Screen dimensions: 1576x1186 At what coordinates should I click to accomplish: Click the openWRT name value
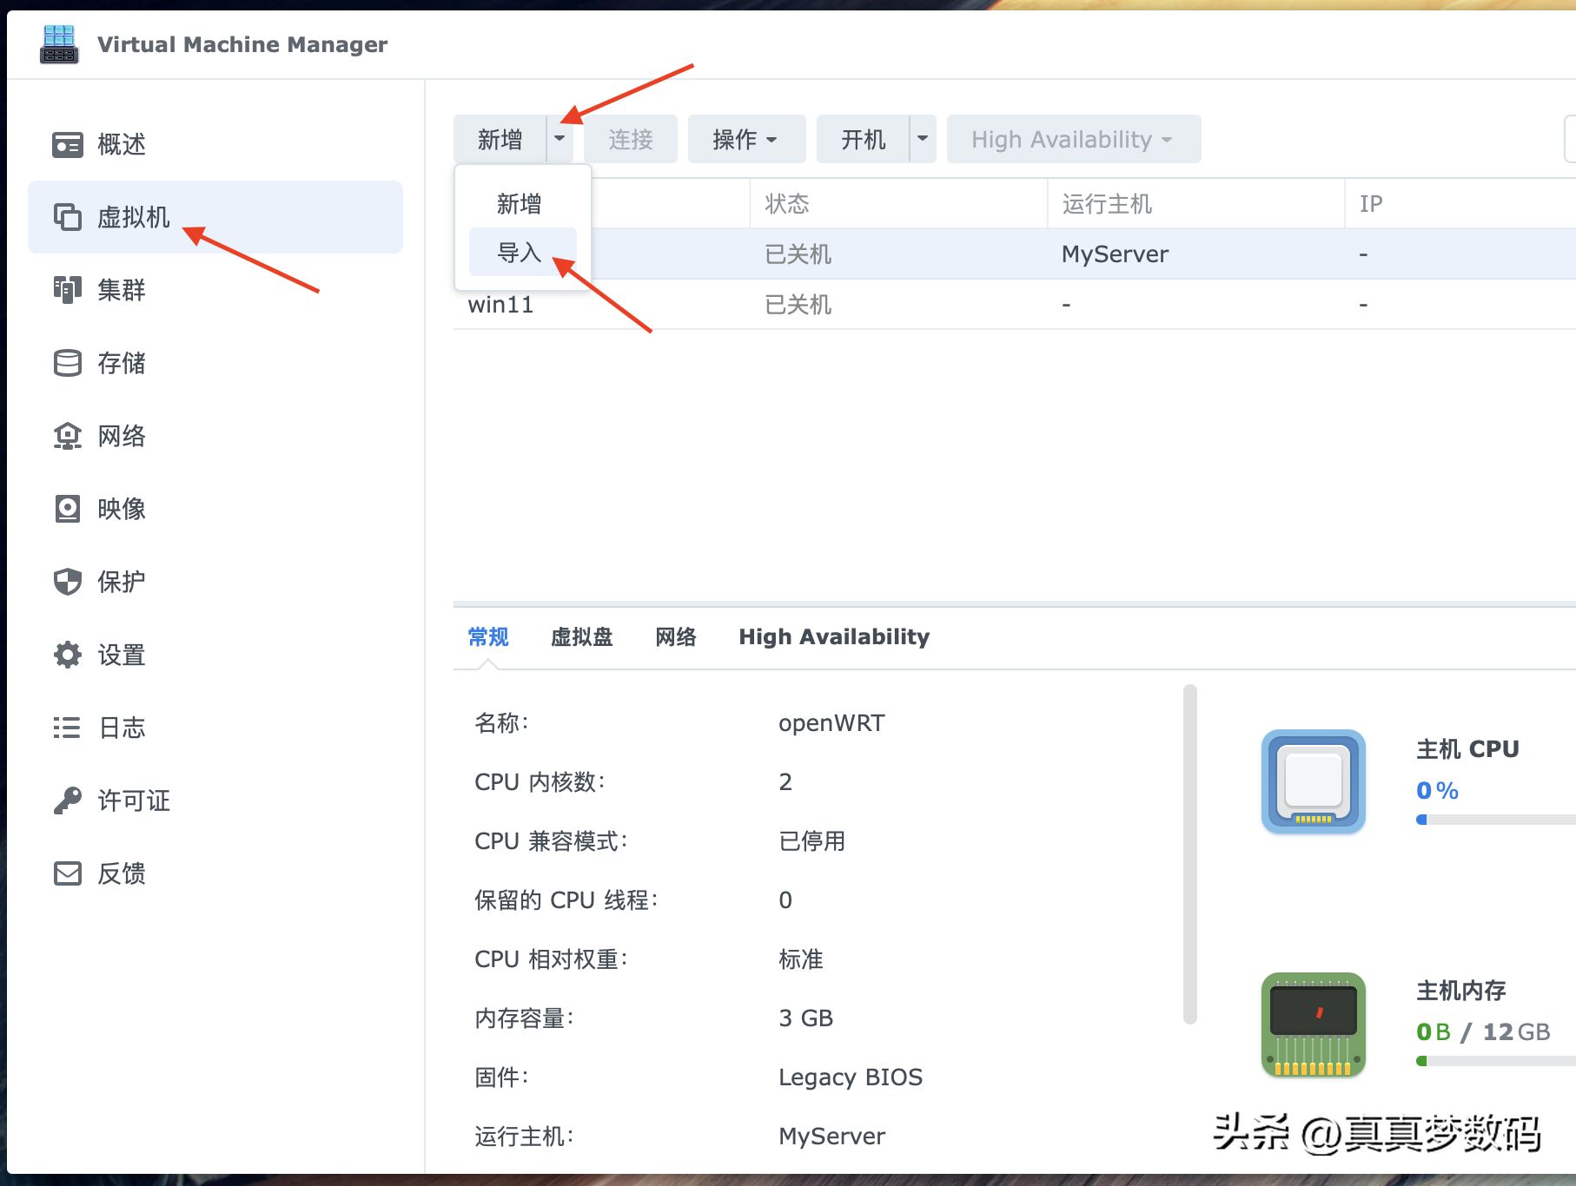(x=831, y=723)
